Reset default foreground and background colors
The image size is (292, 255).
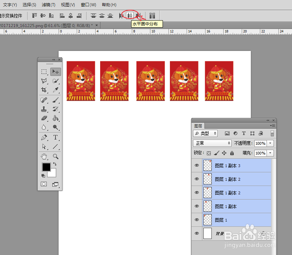click(43, 176)
